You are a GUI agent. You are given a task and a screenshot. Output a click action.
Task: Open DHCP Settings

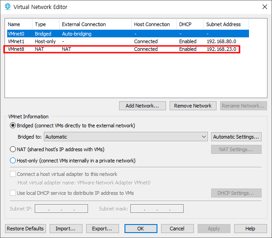pos(236,193)
